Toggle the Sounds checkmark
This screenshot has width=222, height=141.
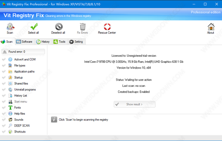tap(4, 119)
